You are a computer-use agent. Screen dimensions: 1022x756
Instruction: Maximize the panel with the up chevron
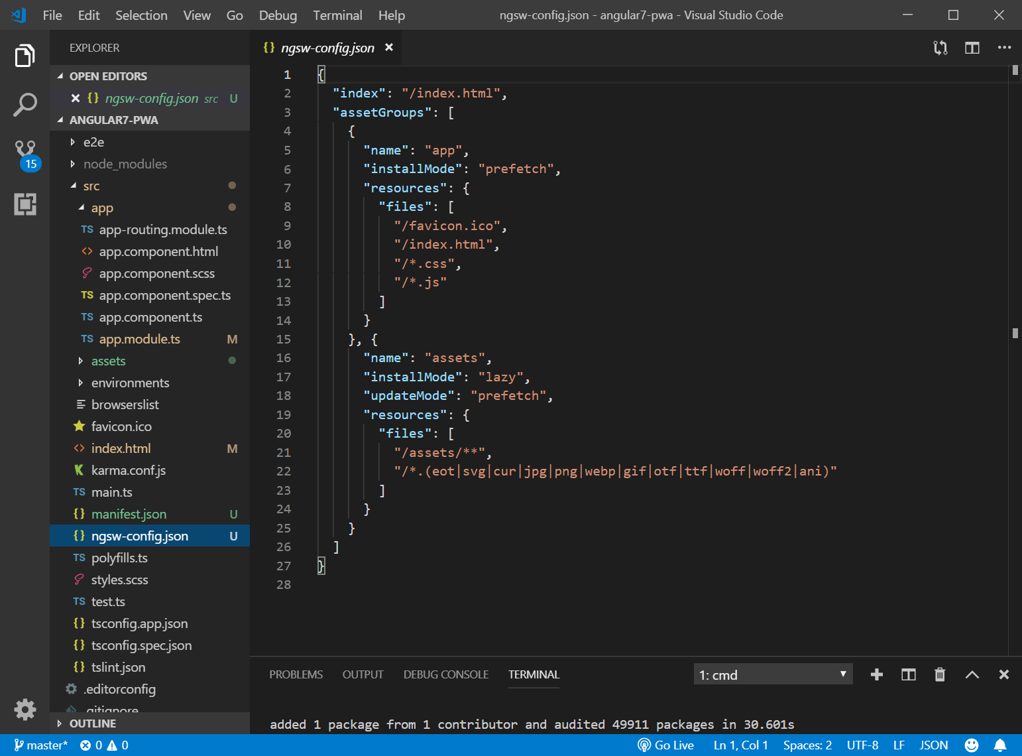click(x=972, y=674)
